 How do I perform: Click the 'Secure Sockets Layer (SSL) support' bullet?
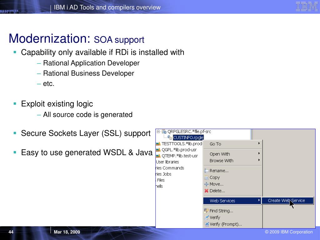coord(86,133)
